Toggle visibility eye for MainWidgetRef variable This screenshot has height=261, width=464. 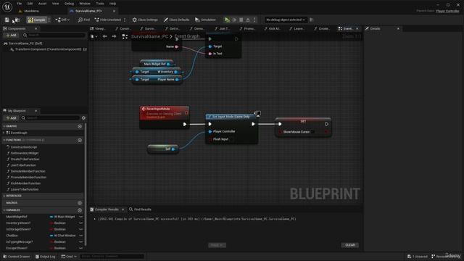[x=80, y=217]
